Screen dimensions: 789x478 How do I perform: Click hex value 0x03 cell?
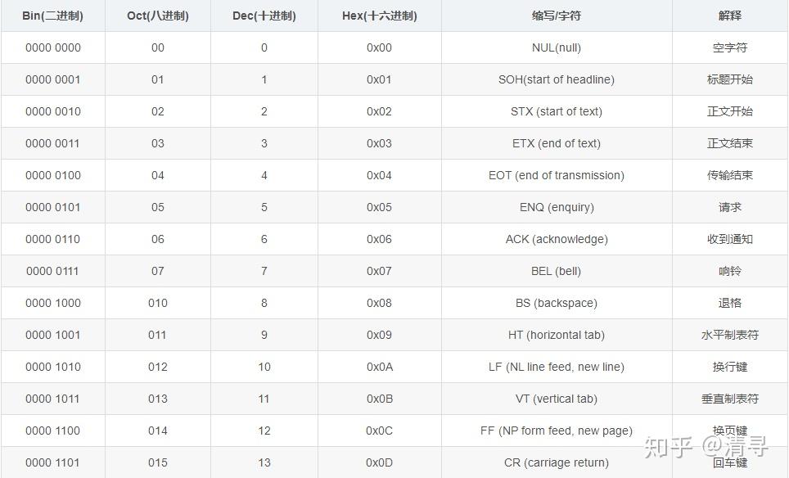380,143
